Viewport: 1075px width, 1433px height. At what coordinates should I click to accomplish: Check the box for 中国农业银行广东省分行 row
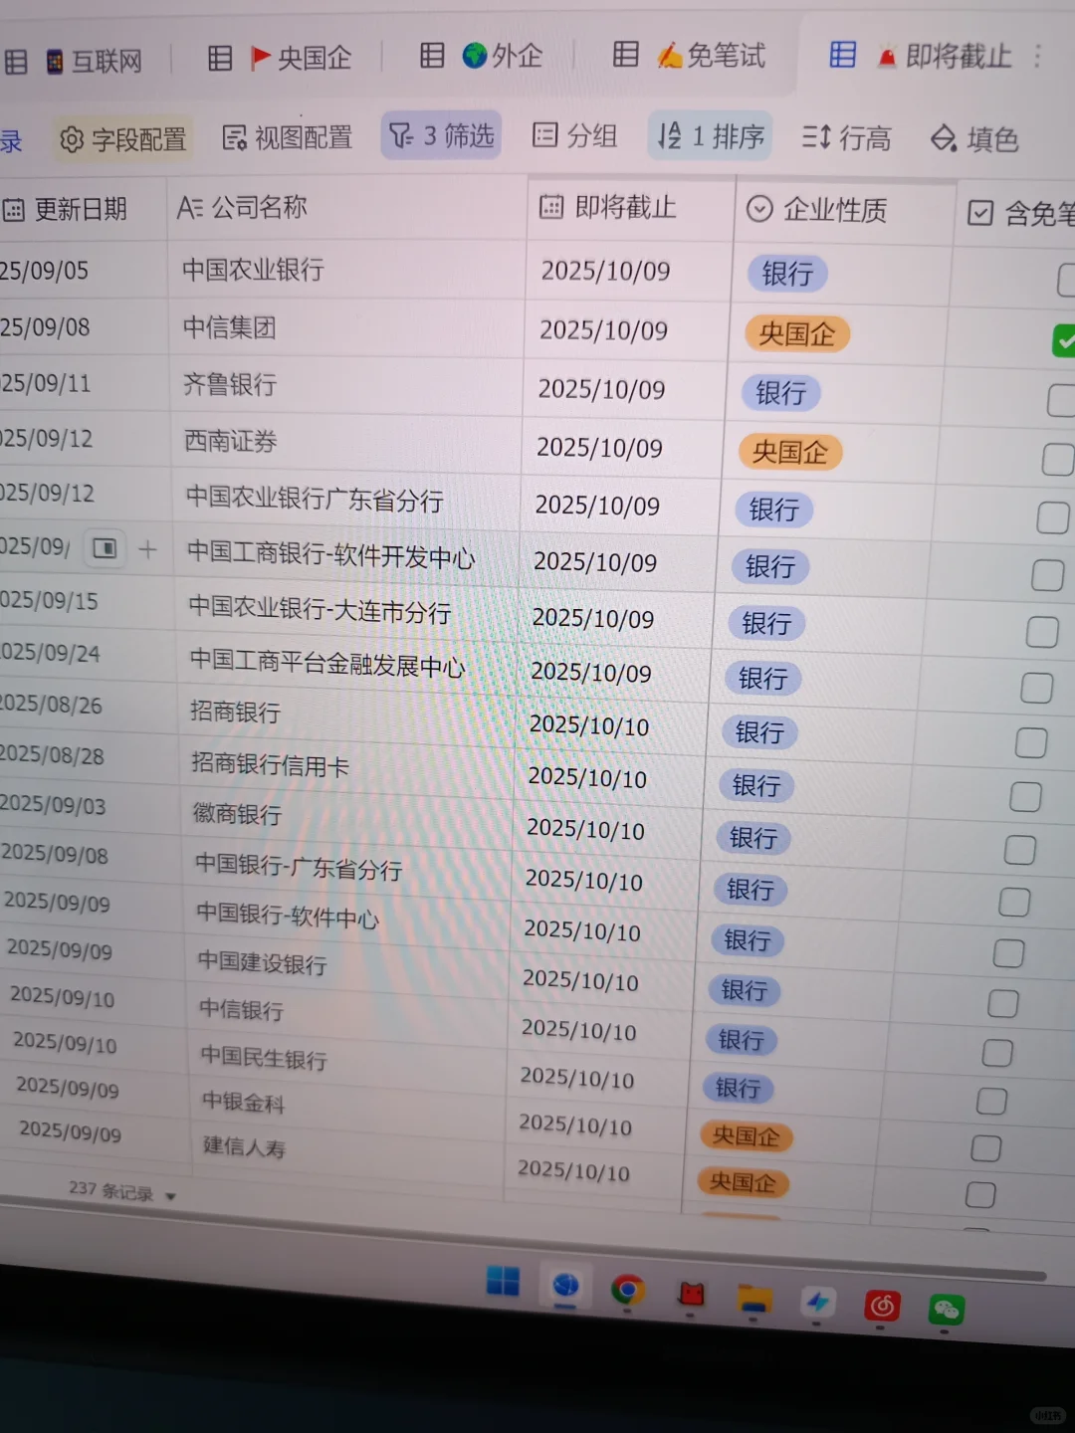1052,517
